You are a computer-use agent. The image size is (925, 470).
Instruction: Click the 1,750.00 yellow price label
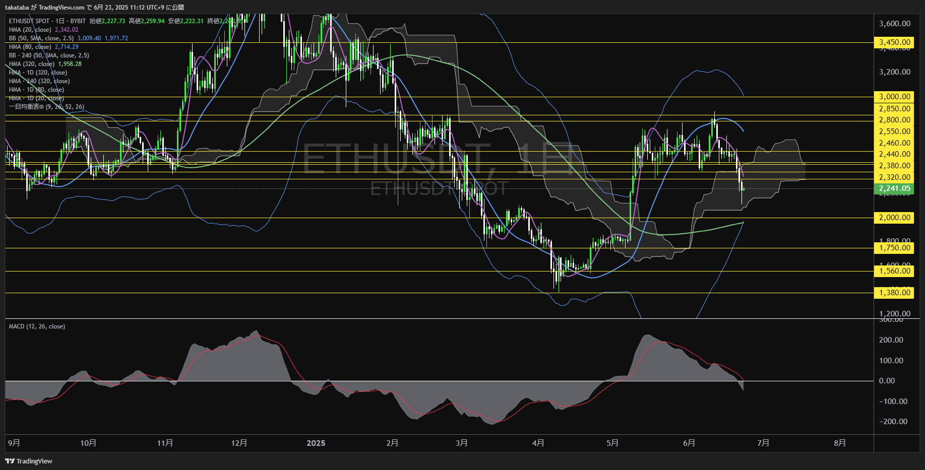[x=894, y=248]
